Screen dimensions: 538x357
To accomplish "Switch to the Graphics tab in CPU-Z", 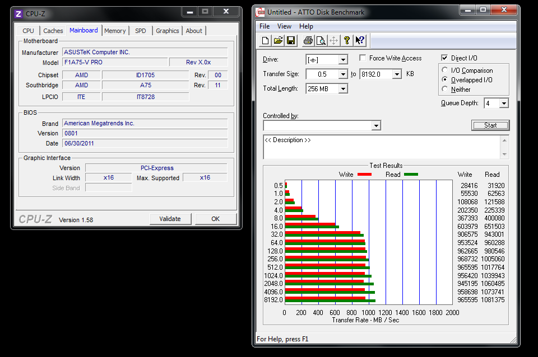I will tap(168, 31).
